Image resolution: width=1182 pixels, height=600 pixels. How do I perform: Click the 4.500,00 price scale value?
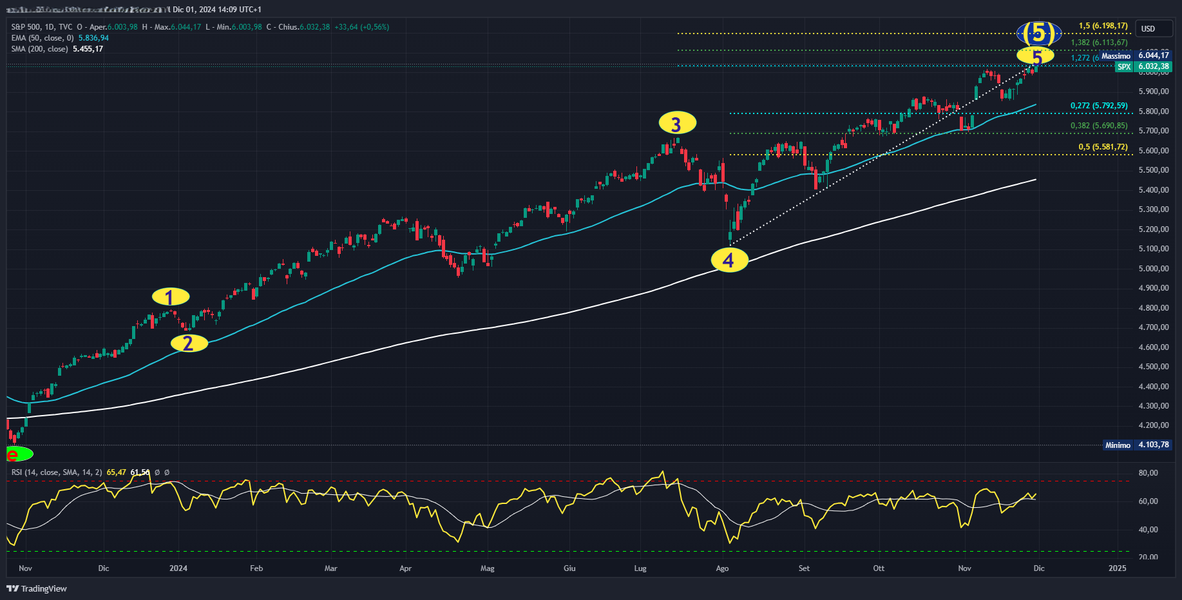point(1154,367)
